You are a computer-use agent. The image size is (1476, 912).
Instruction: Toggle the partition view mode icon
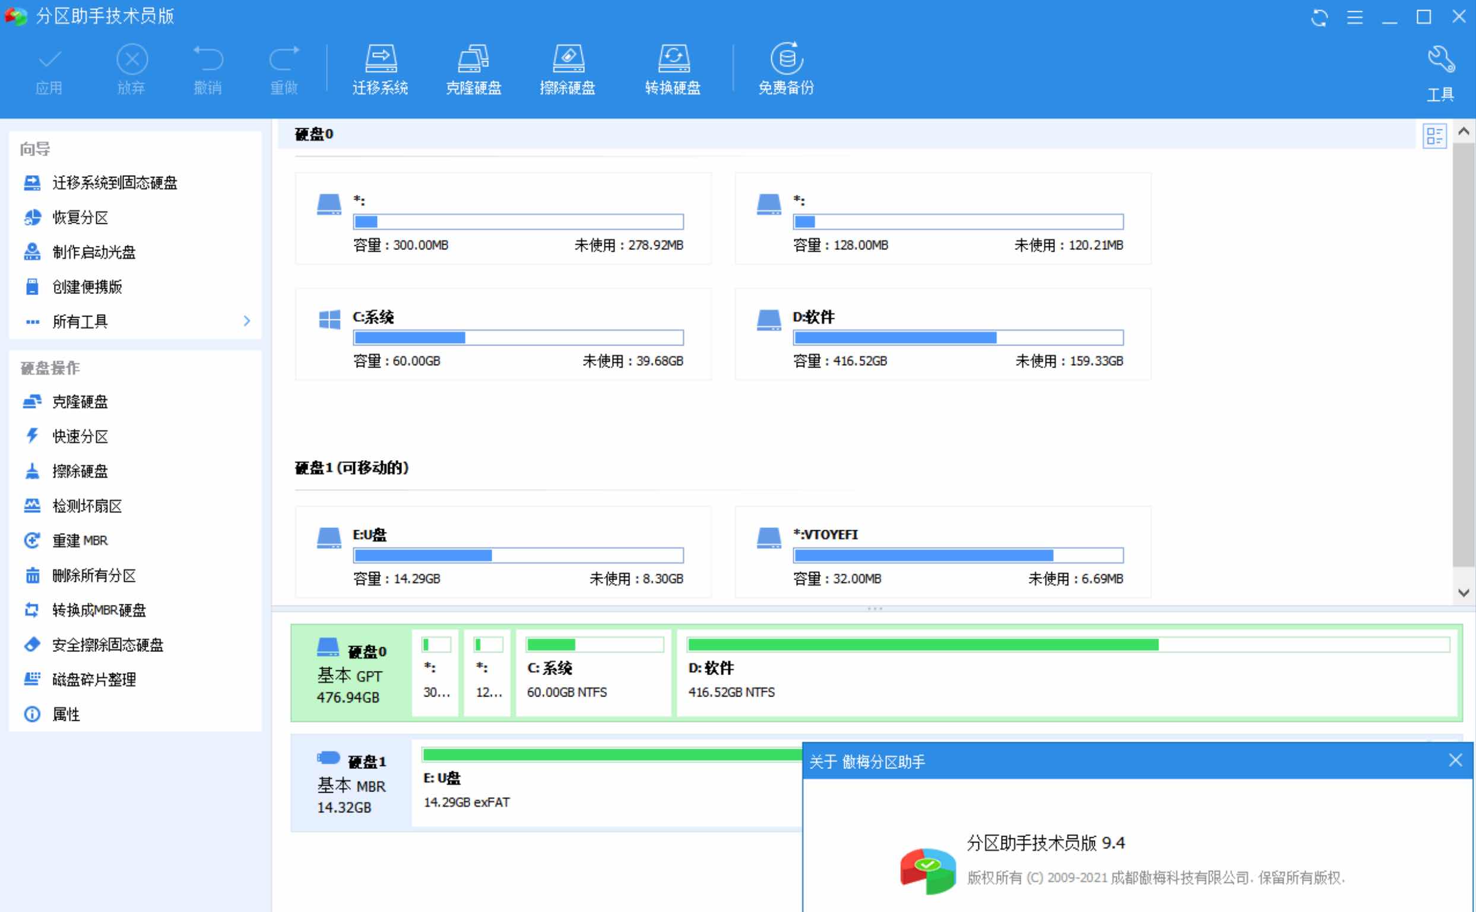tap(1434, 136)
